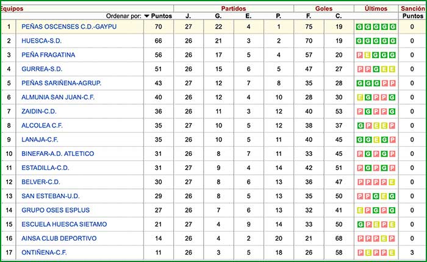Viewport: 427px width, 262px height.
Task: Select the Partidos header group
Action: point(234,8)
